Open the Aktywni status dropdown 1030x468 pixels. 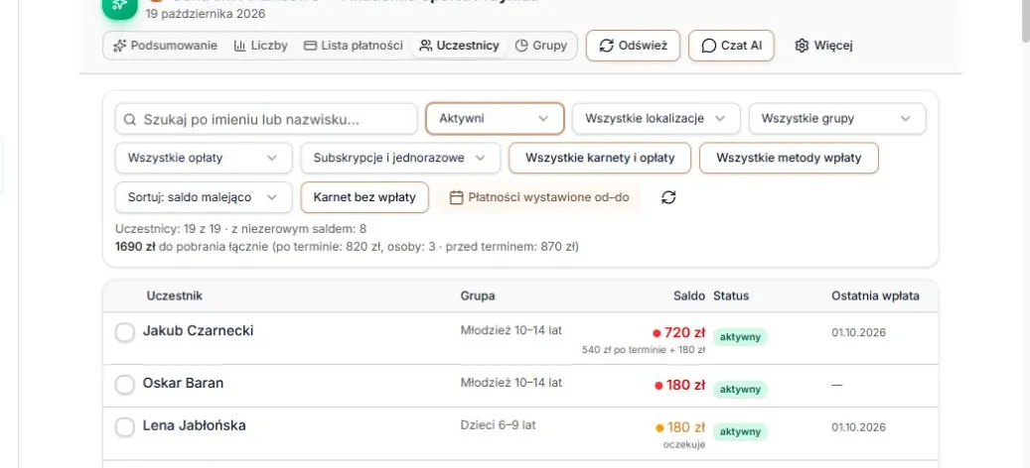point(495,119)
